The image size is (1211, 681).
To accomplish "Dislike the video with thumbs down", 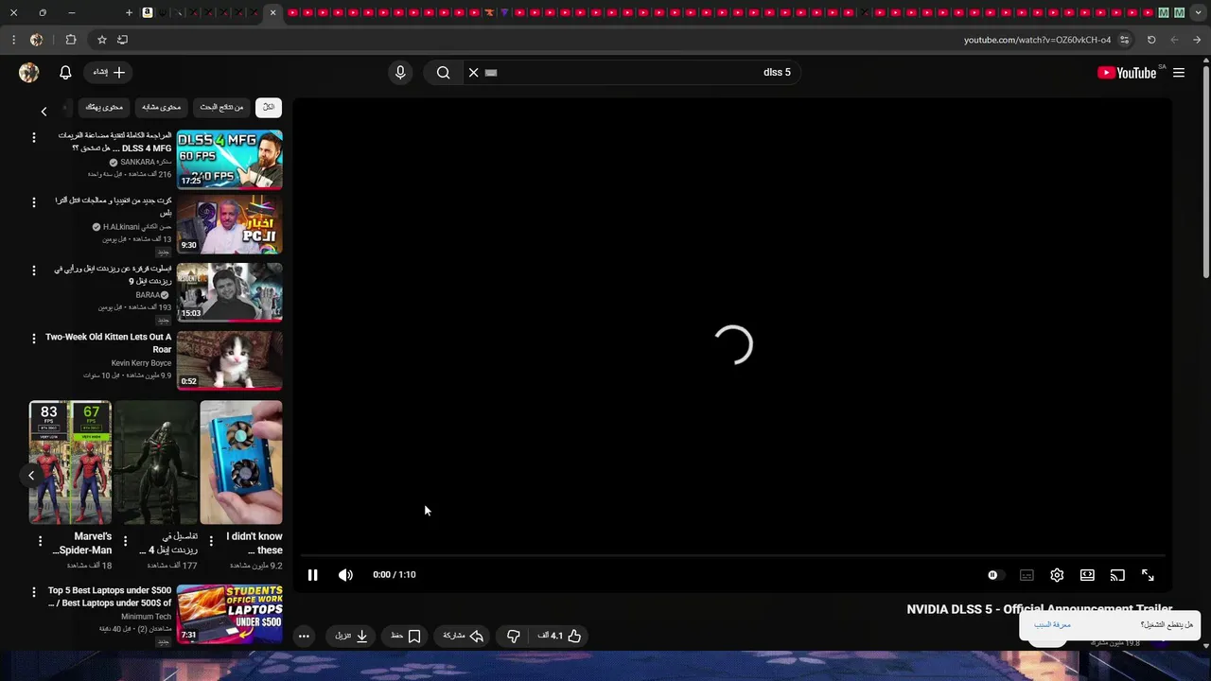I will pyautogui.click(x=514, y=636).
